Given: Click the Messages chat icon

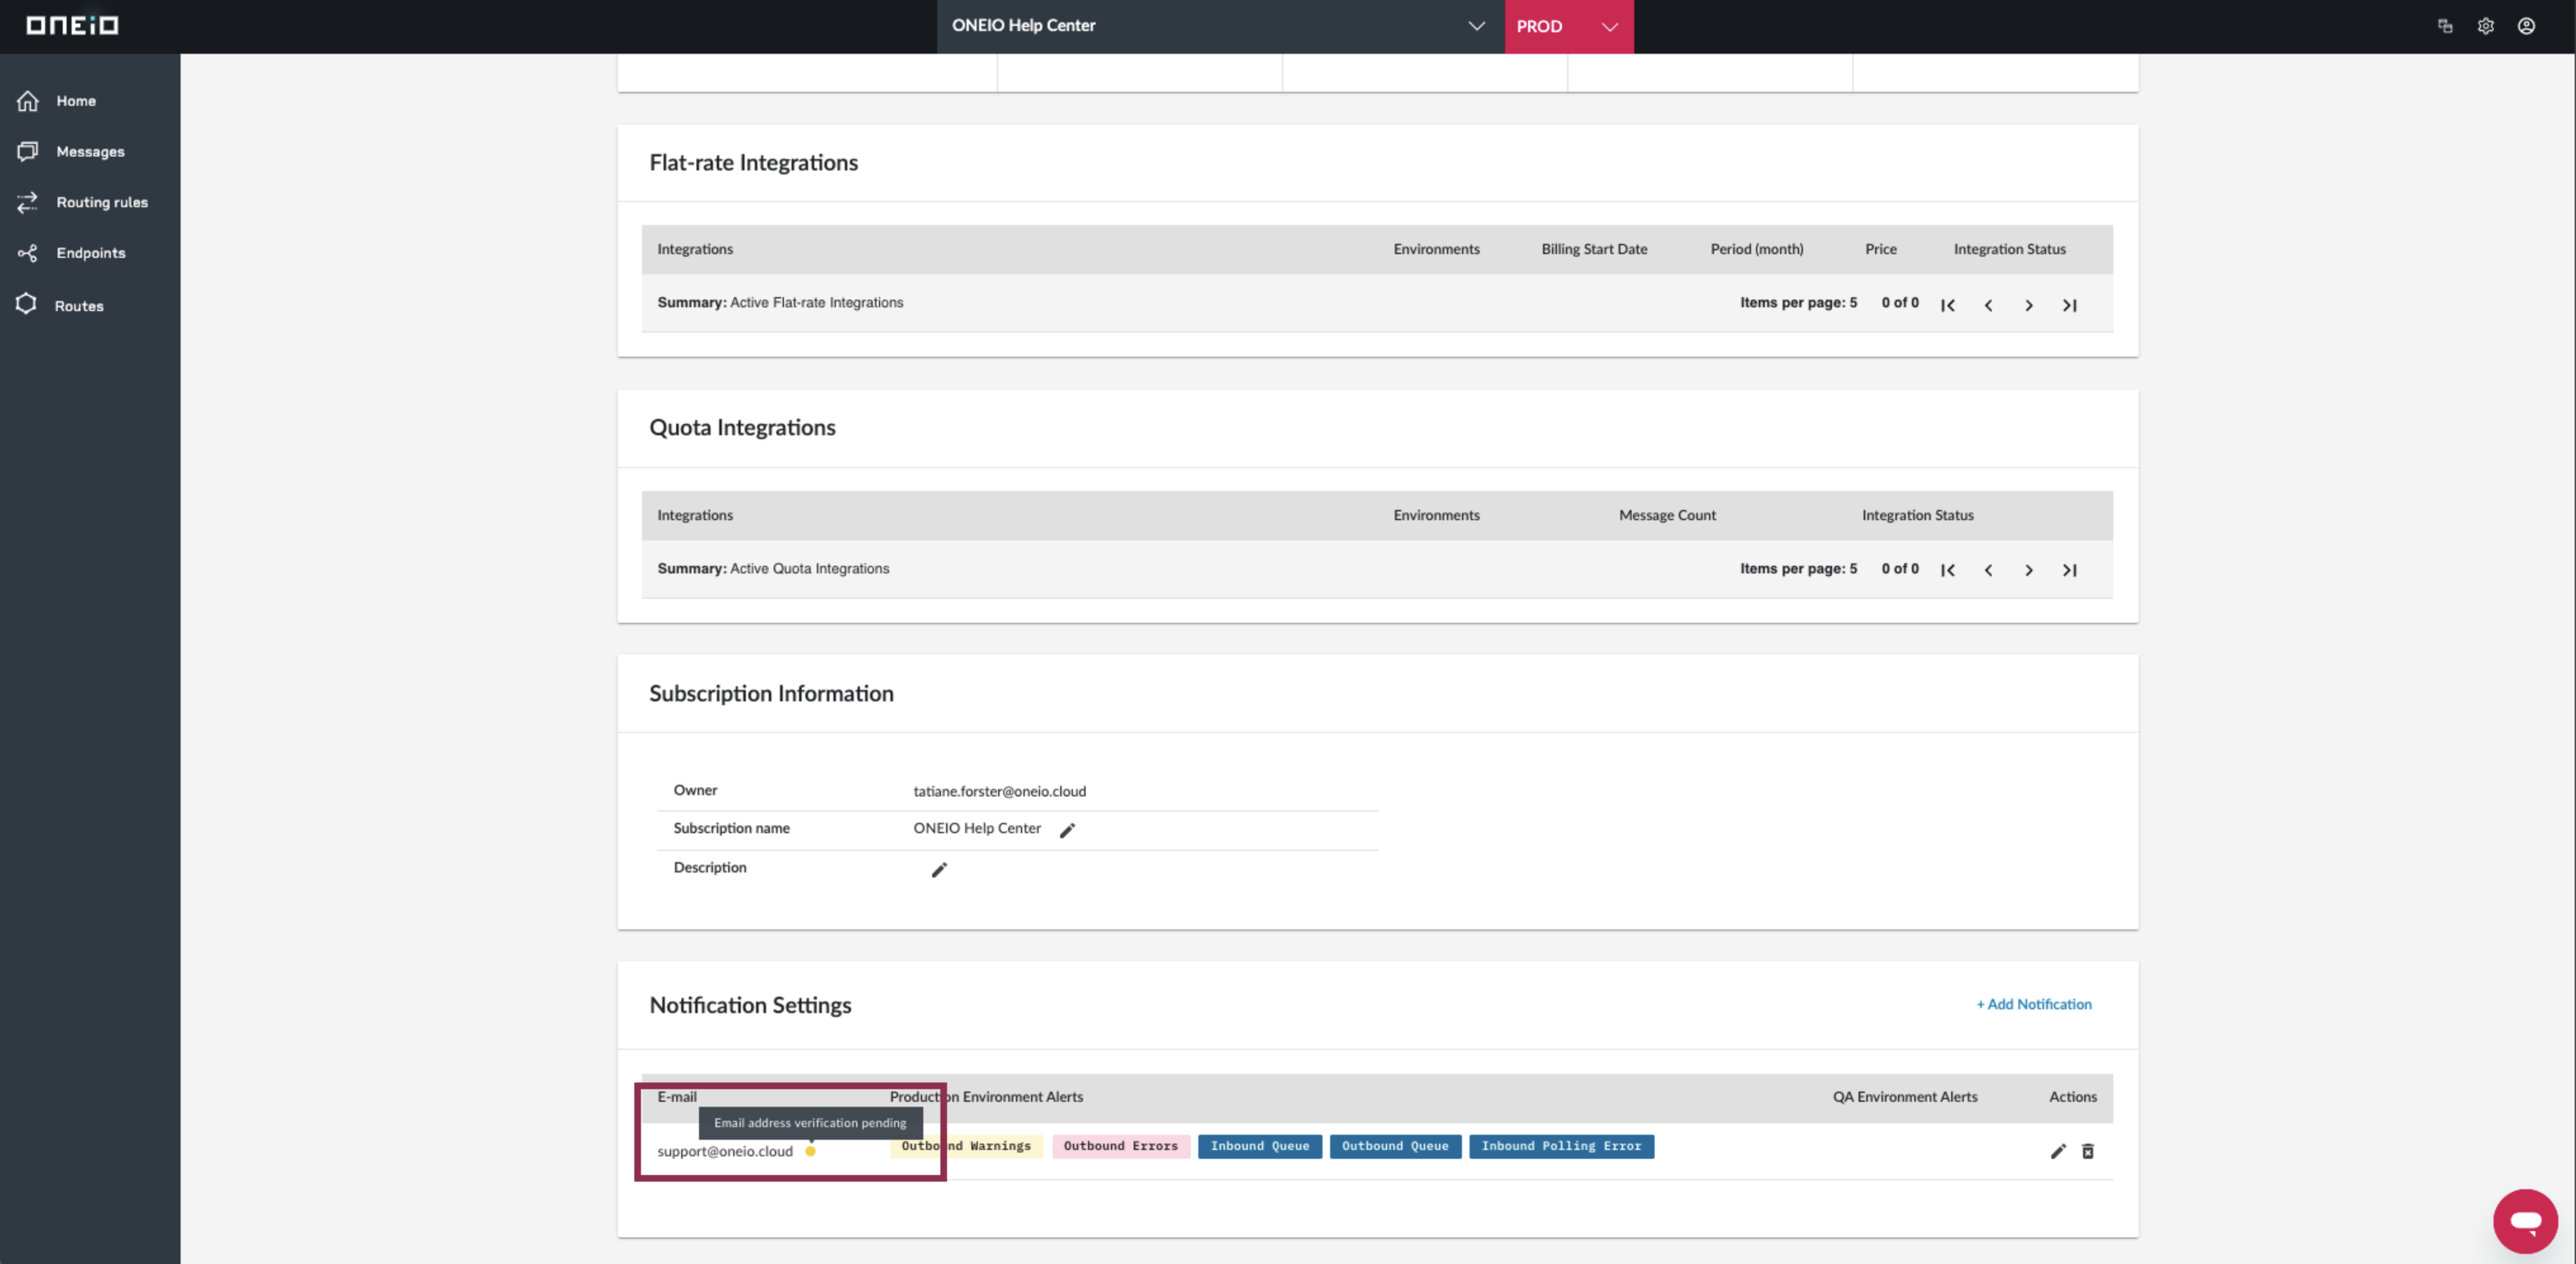Looking at the screenshot, I should coord(28,151).
